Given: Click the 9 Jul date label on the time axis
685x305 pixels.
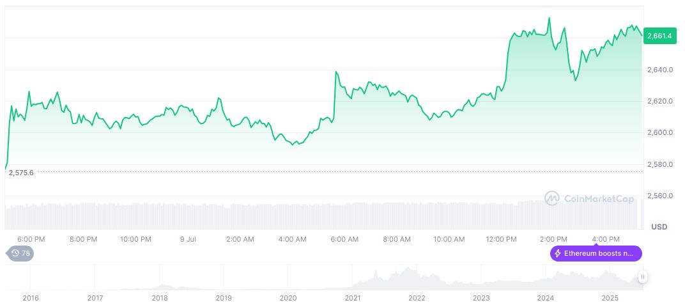Looking at the screenshot, I should click(187, 239).
